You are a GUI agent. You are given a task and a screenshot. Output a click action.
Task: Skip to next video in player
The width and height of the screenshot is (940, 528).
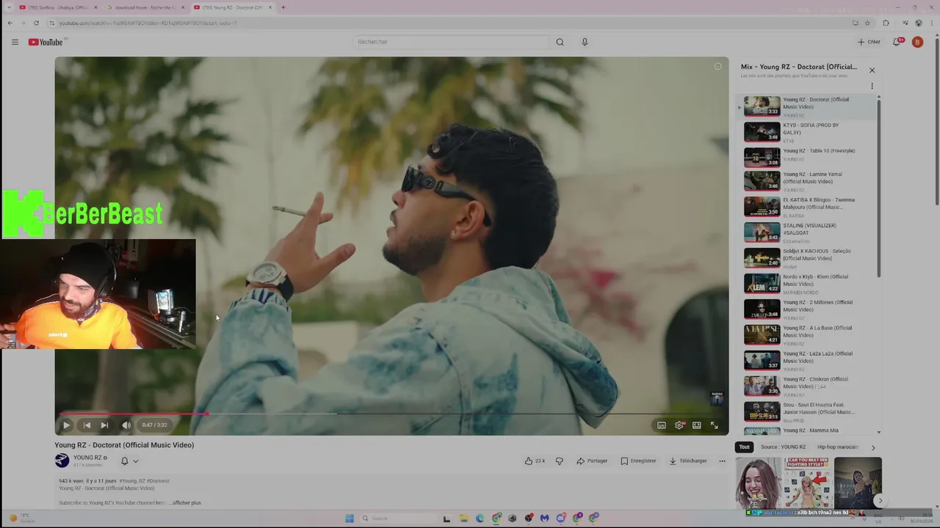(104, 425)
